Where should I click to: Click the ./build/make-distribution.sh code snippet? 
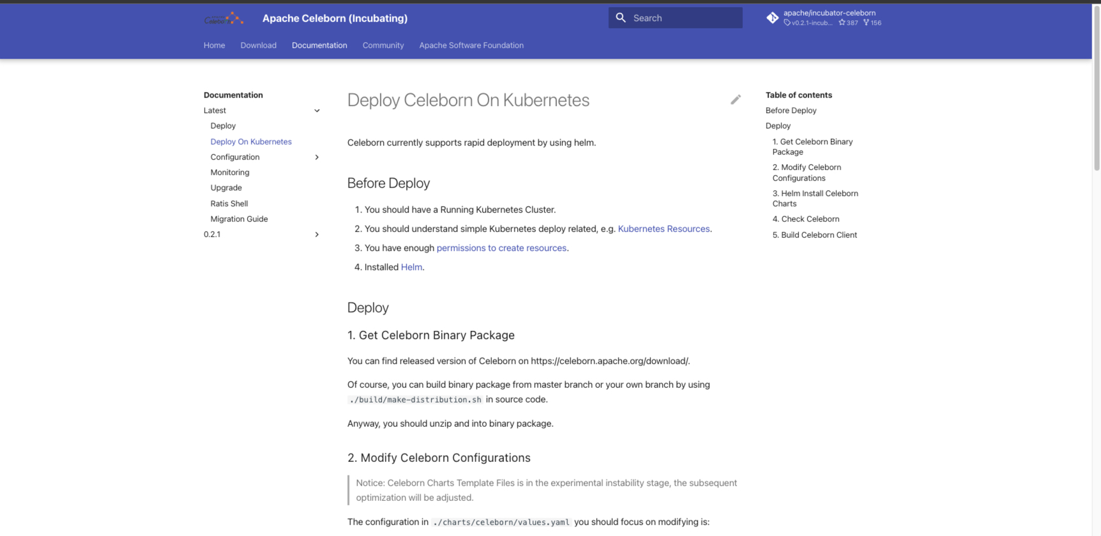(x=415, y=400)
